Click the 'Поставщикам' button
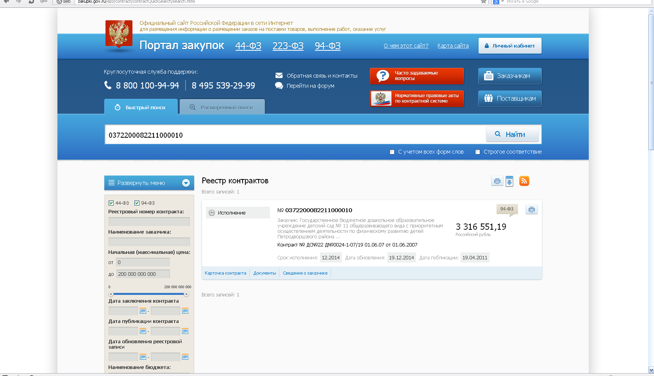The image size is (654, 376). coord(510,99)
